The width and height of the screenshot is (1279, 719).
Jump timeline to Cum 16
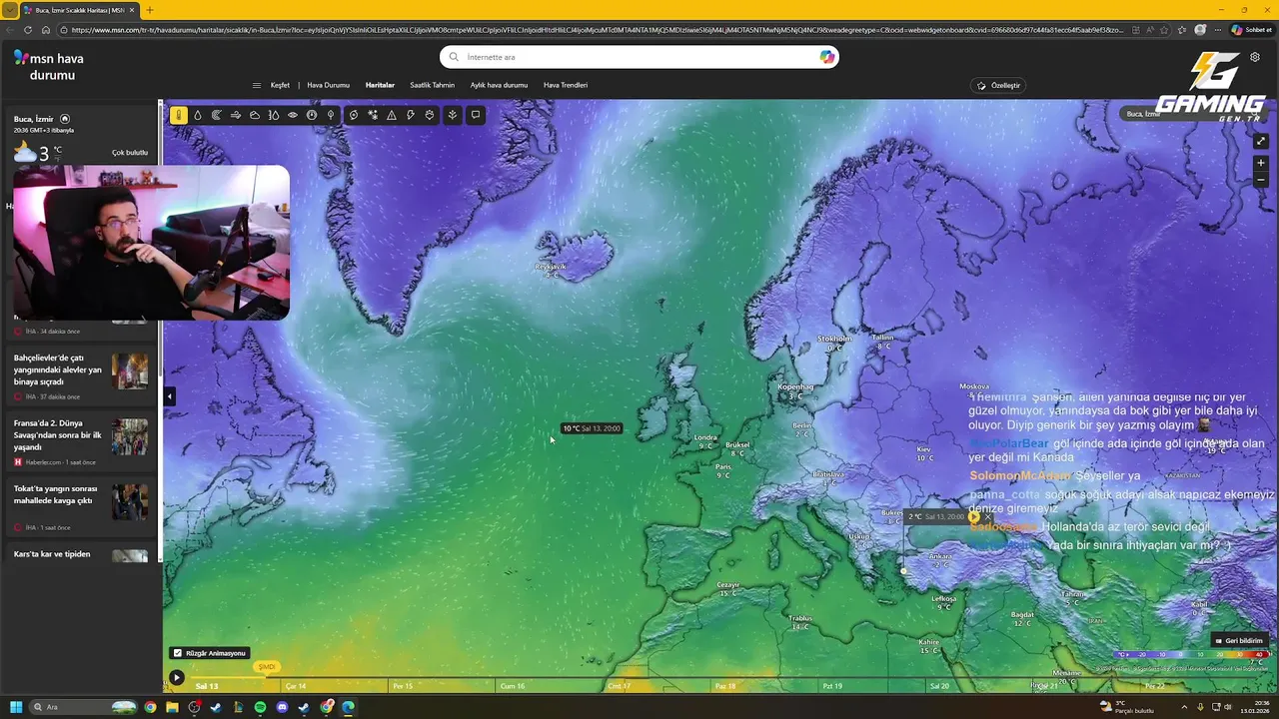point(513,686)
